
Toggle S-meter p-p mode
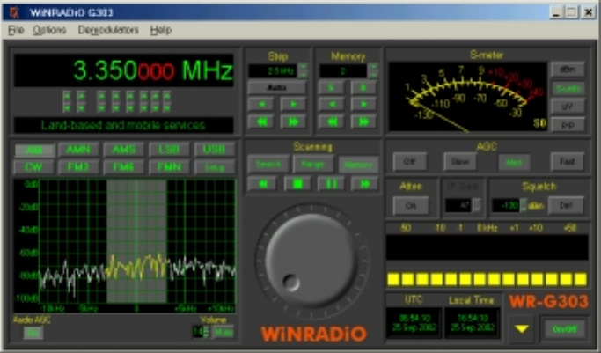point(568,125)
